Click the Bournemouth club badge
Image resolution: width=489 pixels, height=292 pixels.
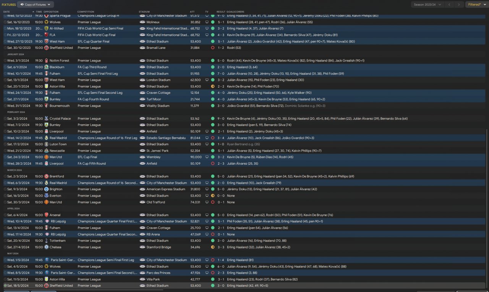click(x=46, y=106)
